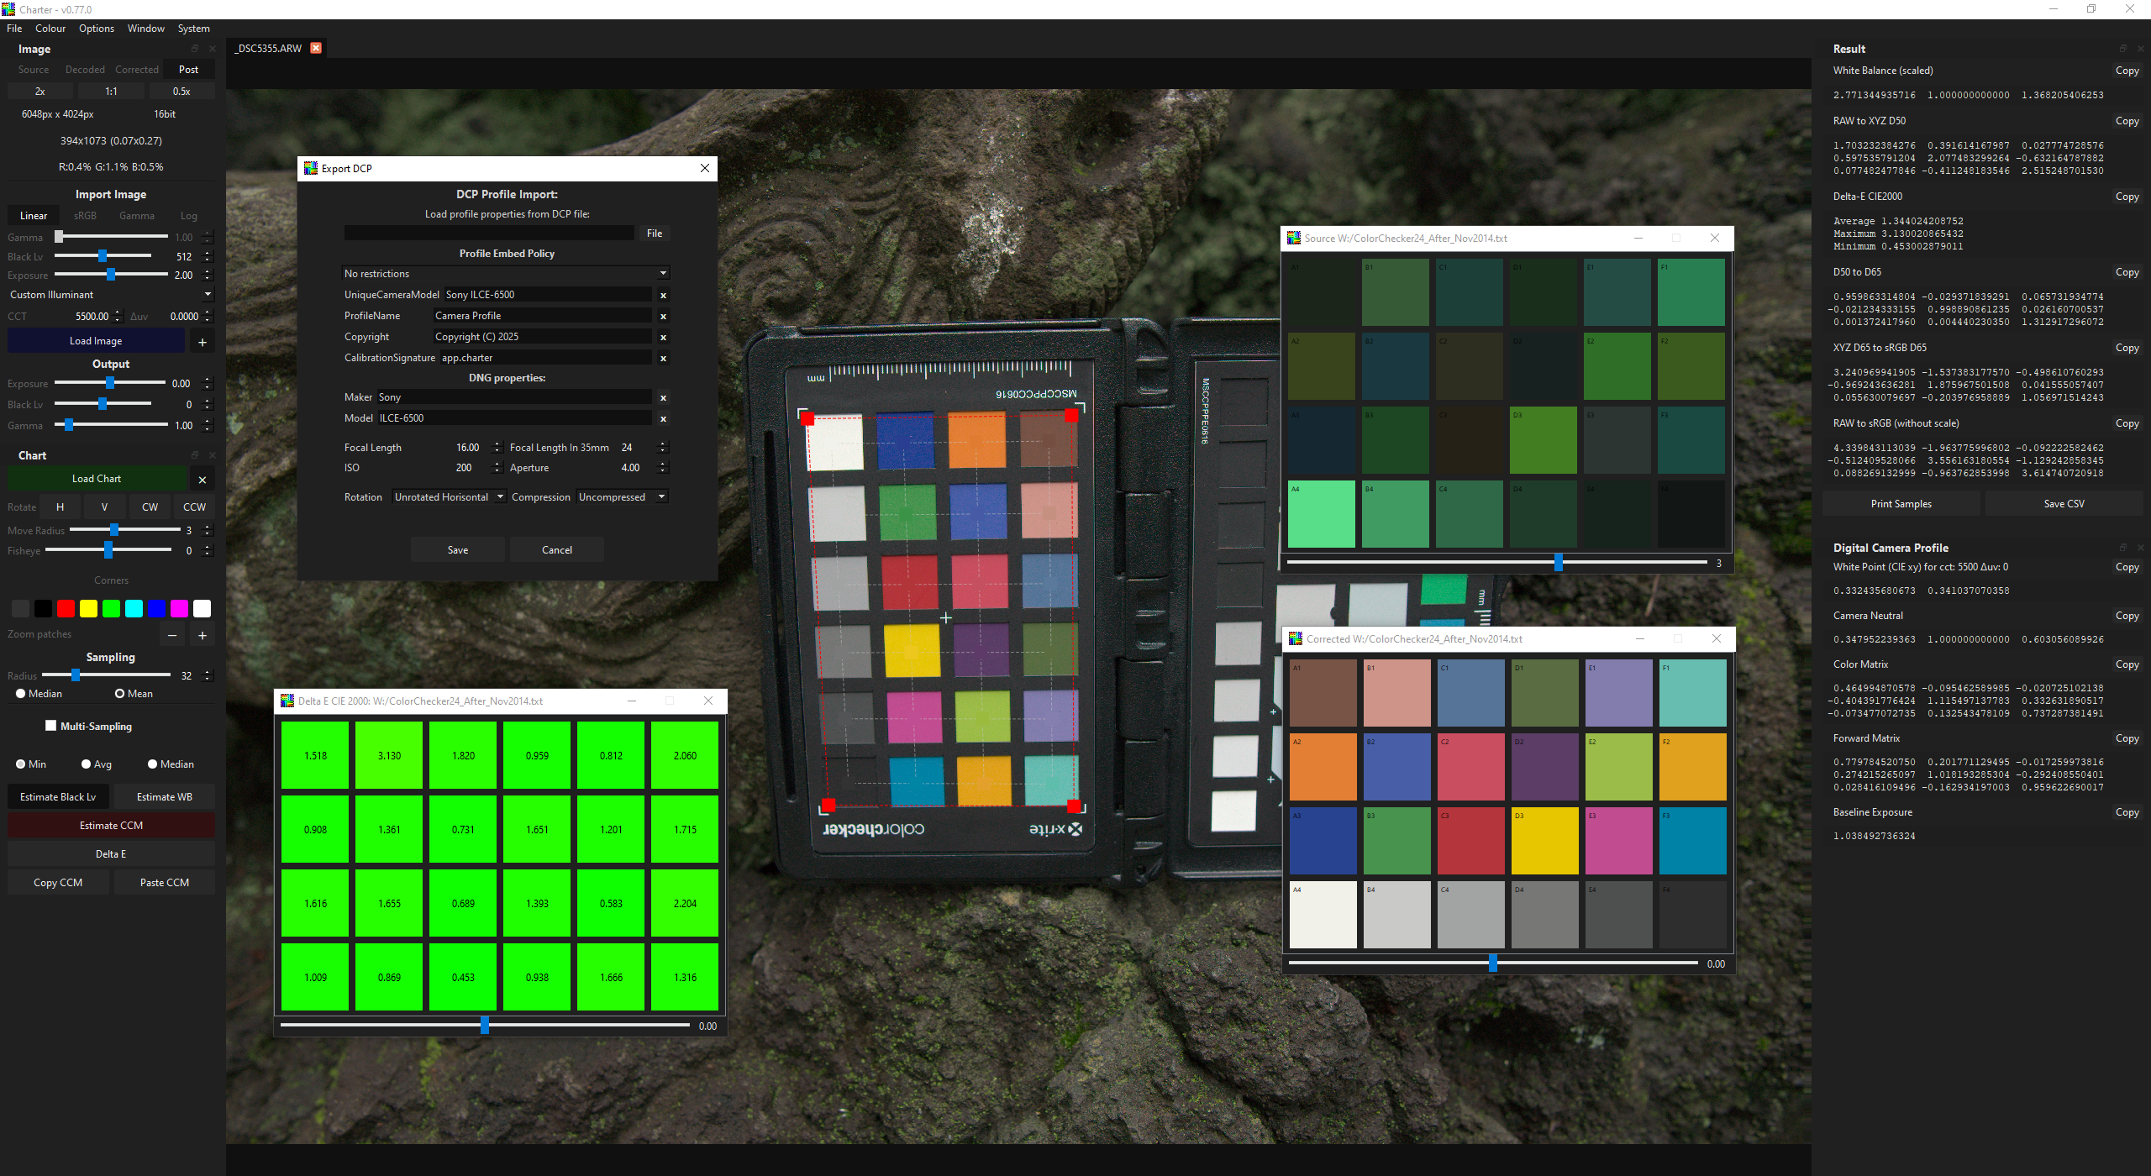Click the plus icon beside Load Image
The height and width of the screenshot is (1176, 2151).
click(x=202, y=342)
